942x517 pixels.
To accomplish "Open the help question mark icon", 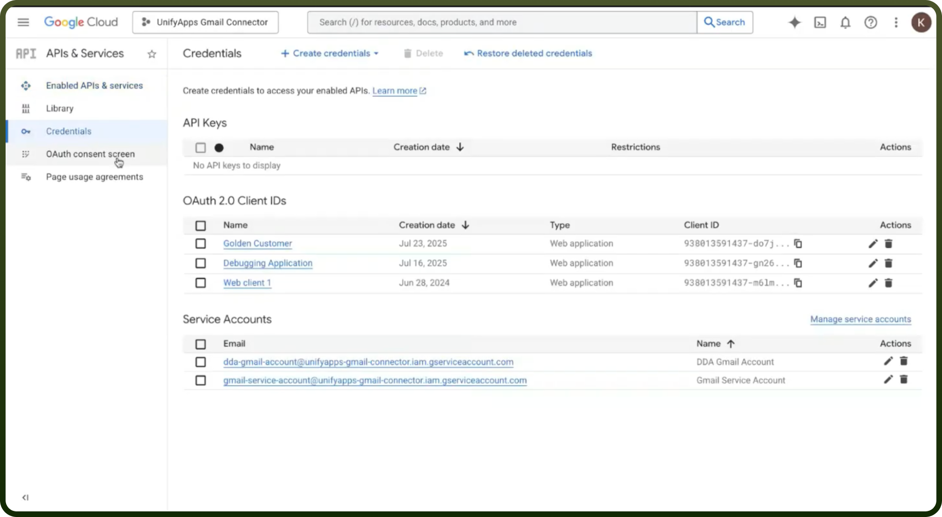I will click(x=870, y=22).
